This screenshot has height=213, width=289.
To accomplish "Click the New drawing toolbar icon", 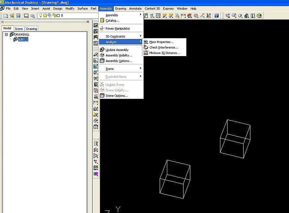I will [x=5, y=16].
